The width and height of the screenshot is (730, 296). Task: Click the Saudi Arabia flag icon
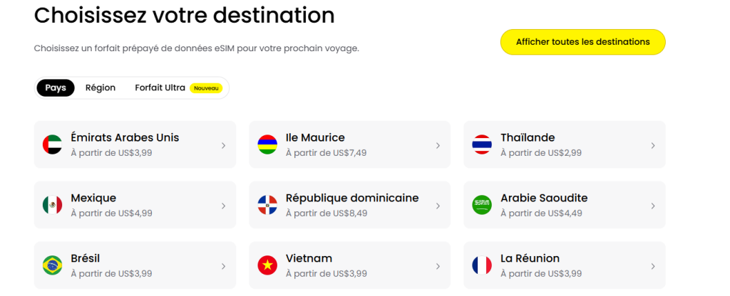click(482, 206)
